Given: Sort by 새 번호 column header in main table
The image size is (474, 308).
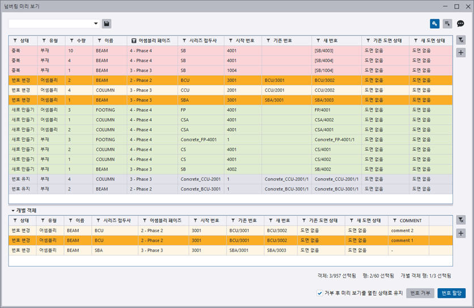Looking at the screenshot, I should click(330, 41).
